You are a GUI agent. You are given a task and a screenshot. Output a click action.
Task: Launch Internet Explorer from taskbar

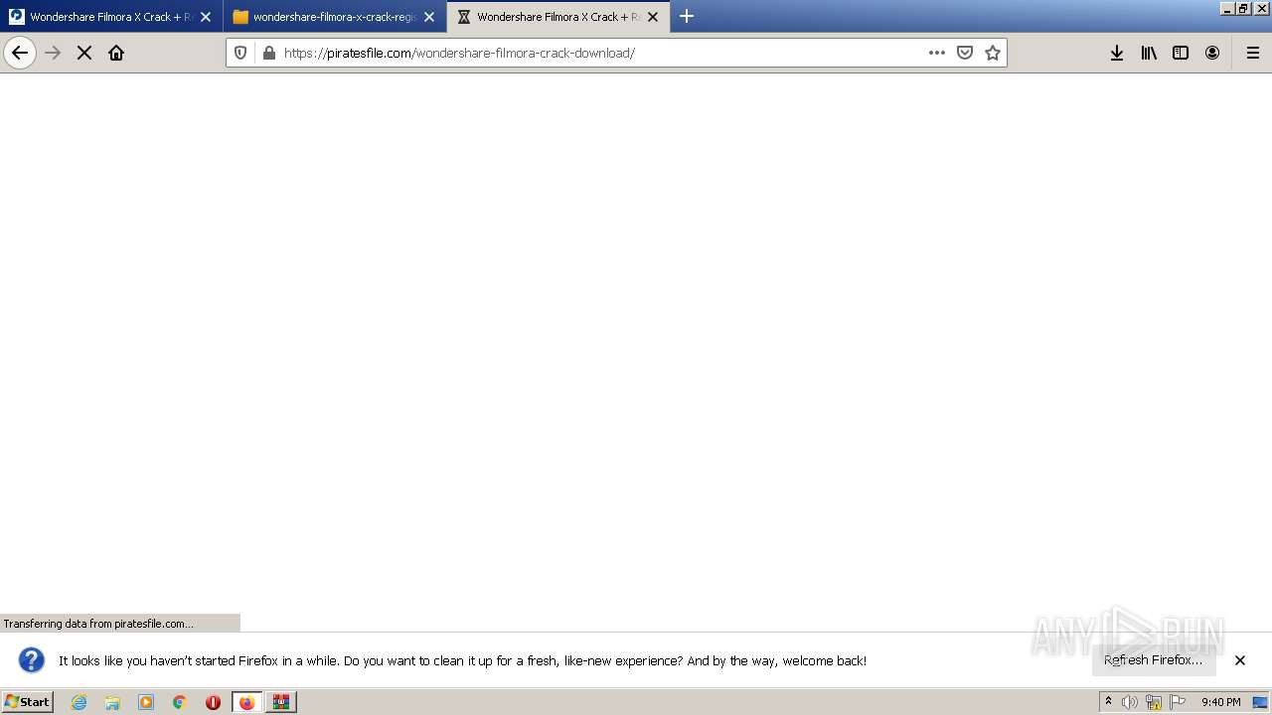coord(79,702)
